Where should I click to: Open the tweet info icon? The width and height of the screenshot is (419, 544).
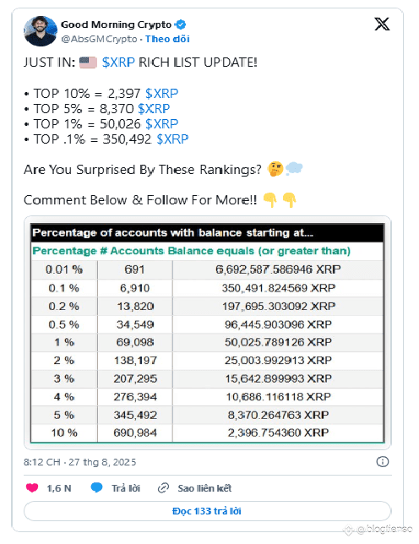382,461
